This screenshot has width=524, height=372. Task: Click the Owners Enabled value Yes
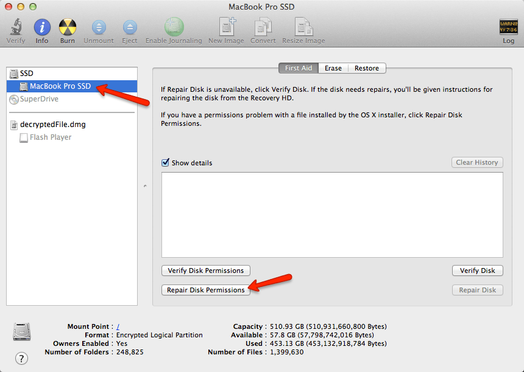tap(122, 343)
